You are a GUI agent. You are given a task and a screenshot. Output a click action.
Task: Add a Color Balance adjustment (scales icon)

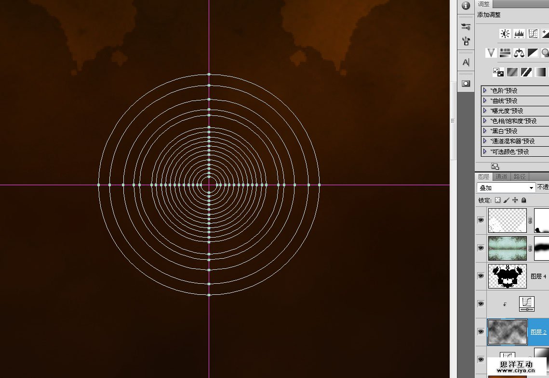pos(519,53)
